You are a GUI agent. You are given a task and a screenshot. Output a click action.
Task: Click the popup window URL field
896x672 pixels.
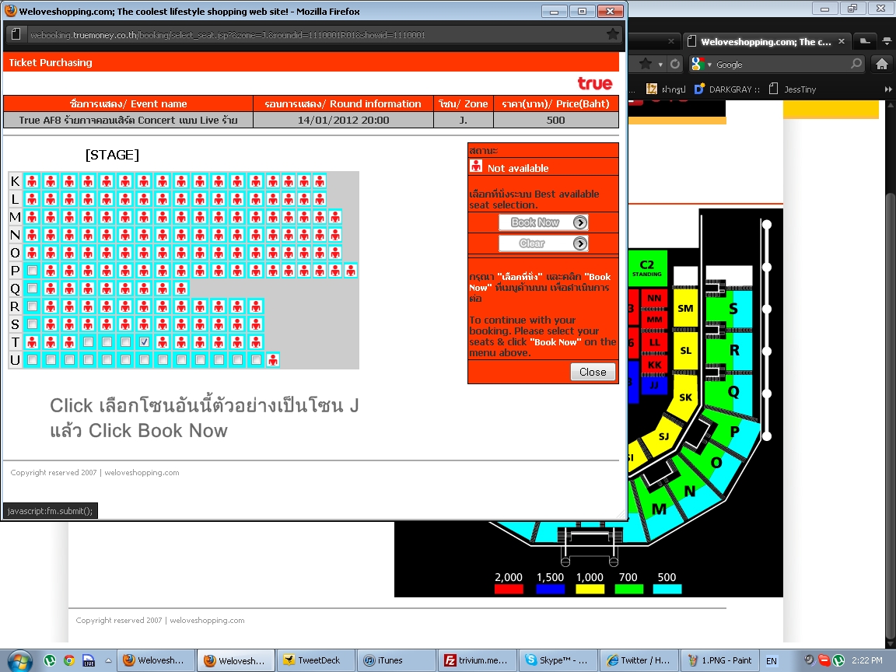point(314,35)
